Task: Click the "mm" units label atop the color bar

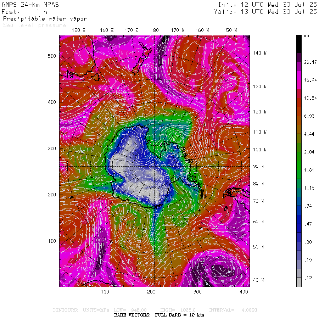Action: (x=307, y=36)
